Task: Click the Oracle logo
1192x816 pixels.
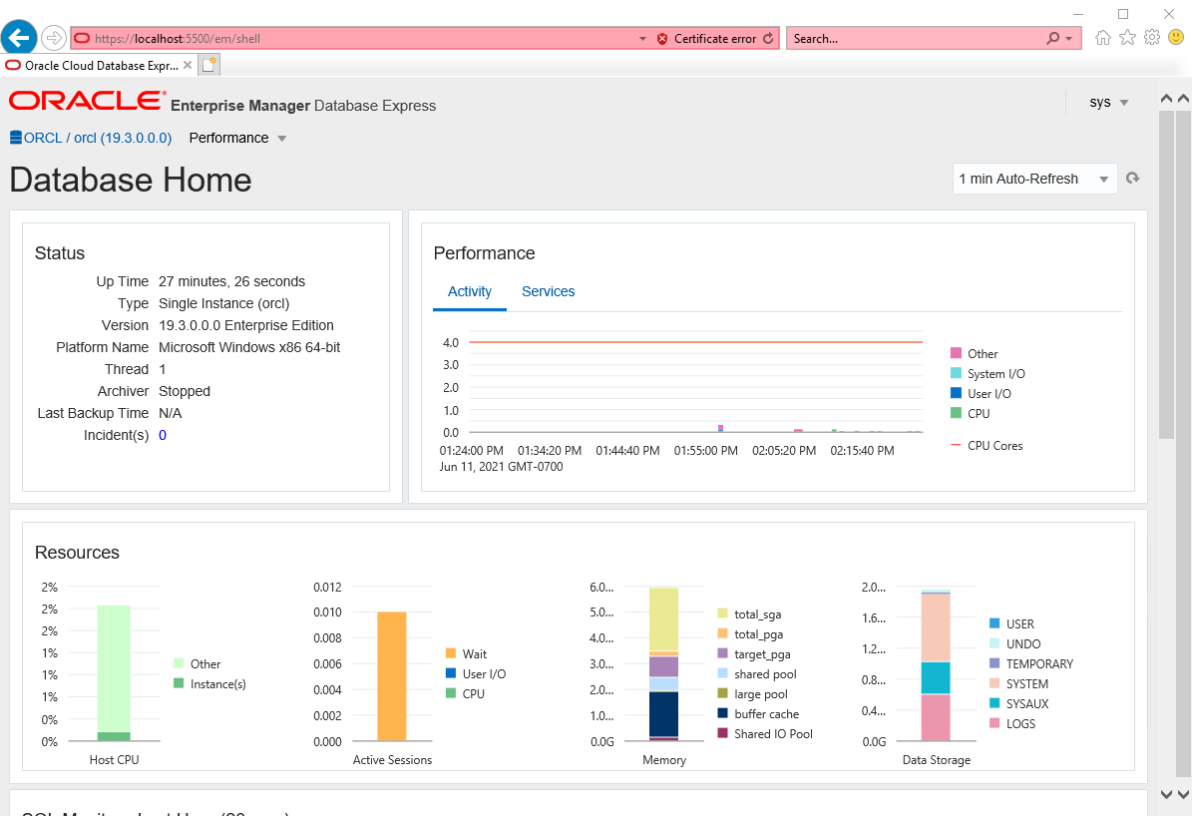Action: (84, 100)
